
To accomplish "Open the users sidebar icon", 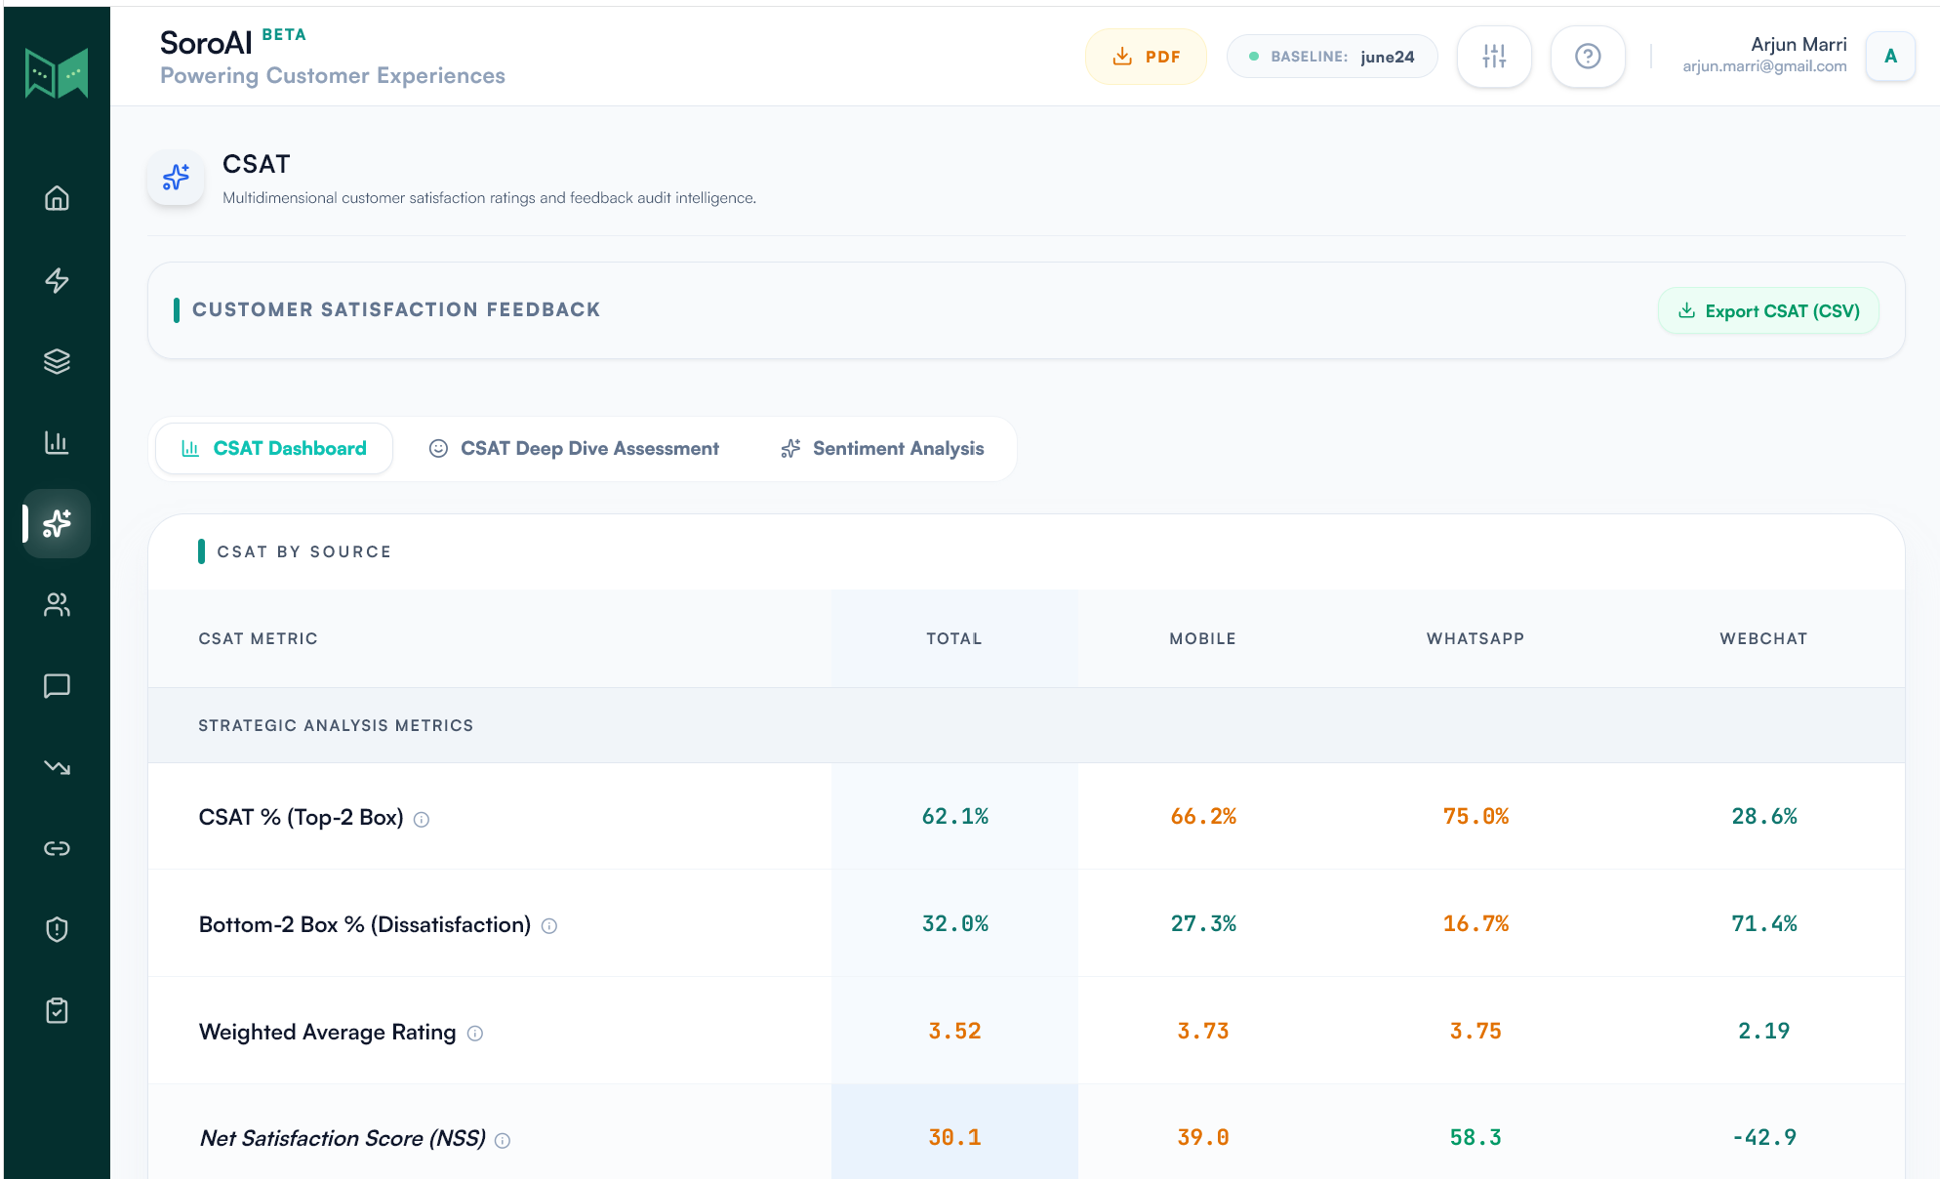I will [x=57, y=605].
